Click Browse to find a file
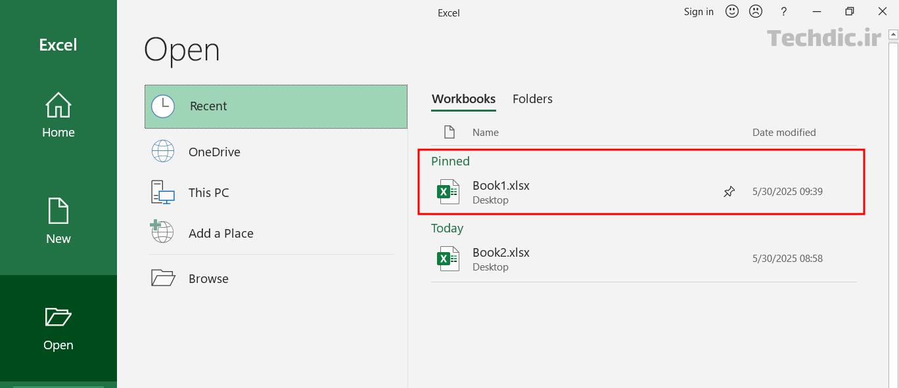Viewport: 899px width, 388px height. 276,278
